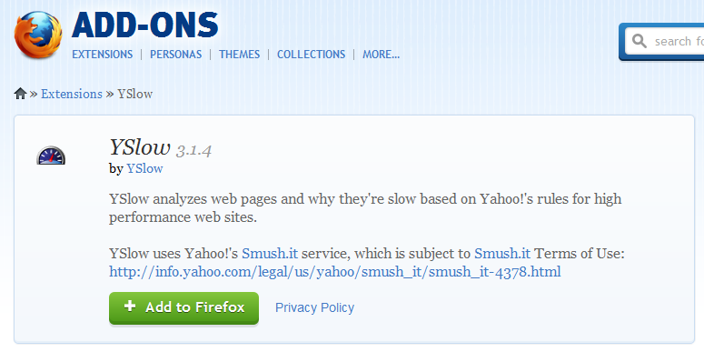Click the ADD-ONS site title

tap(145, 25)
